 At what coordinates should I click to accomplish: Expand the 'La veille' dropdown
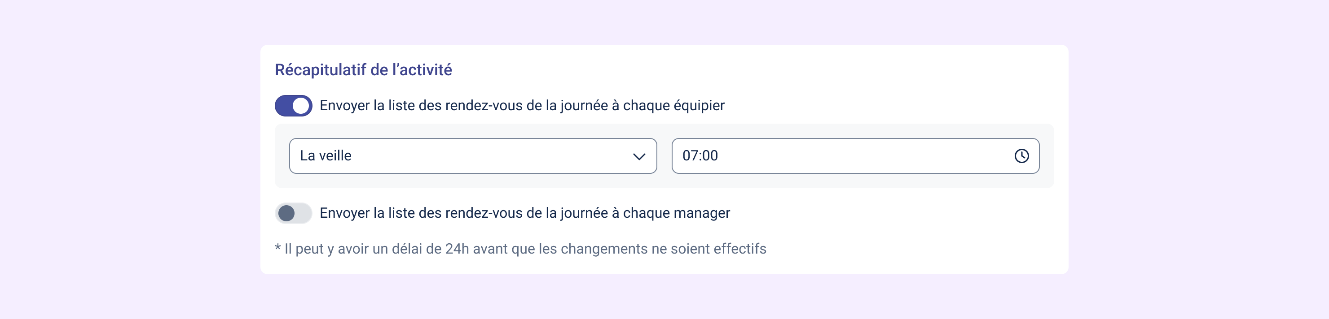pyautogui.click(x=473, y=156)
